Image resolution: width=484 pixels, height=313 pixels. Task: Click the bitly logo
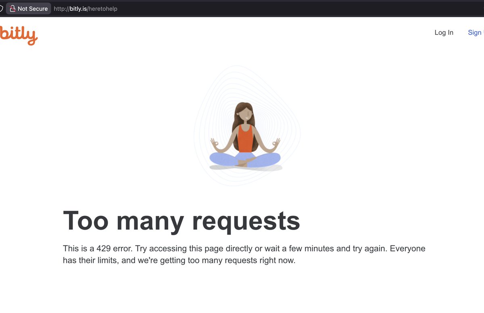tap(19, 35)
